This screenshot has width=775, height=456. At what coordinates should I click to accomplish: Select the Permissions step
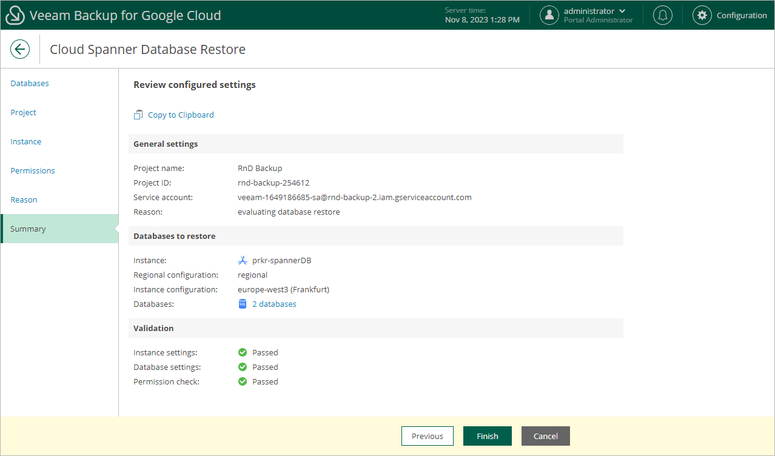[33, 170]
